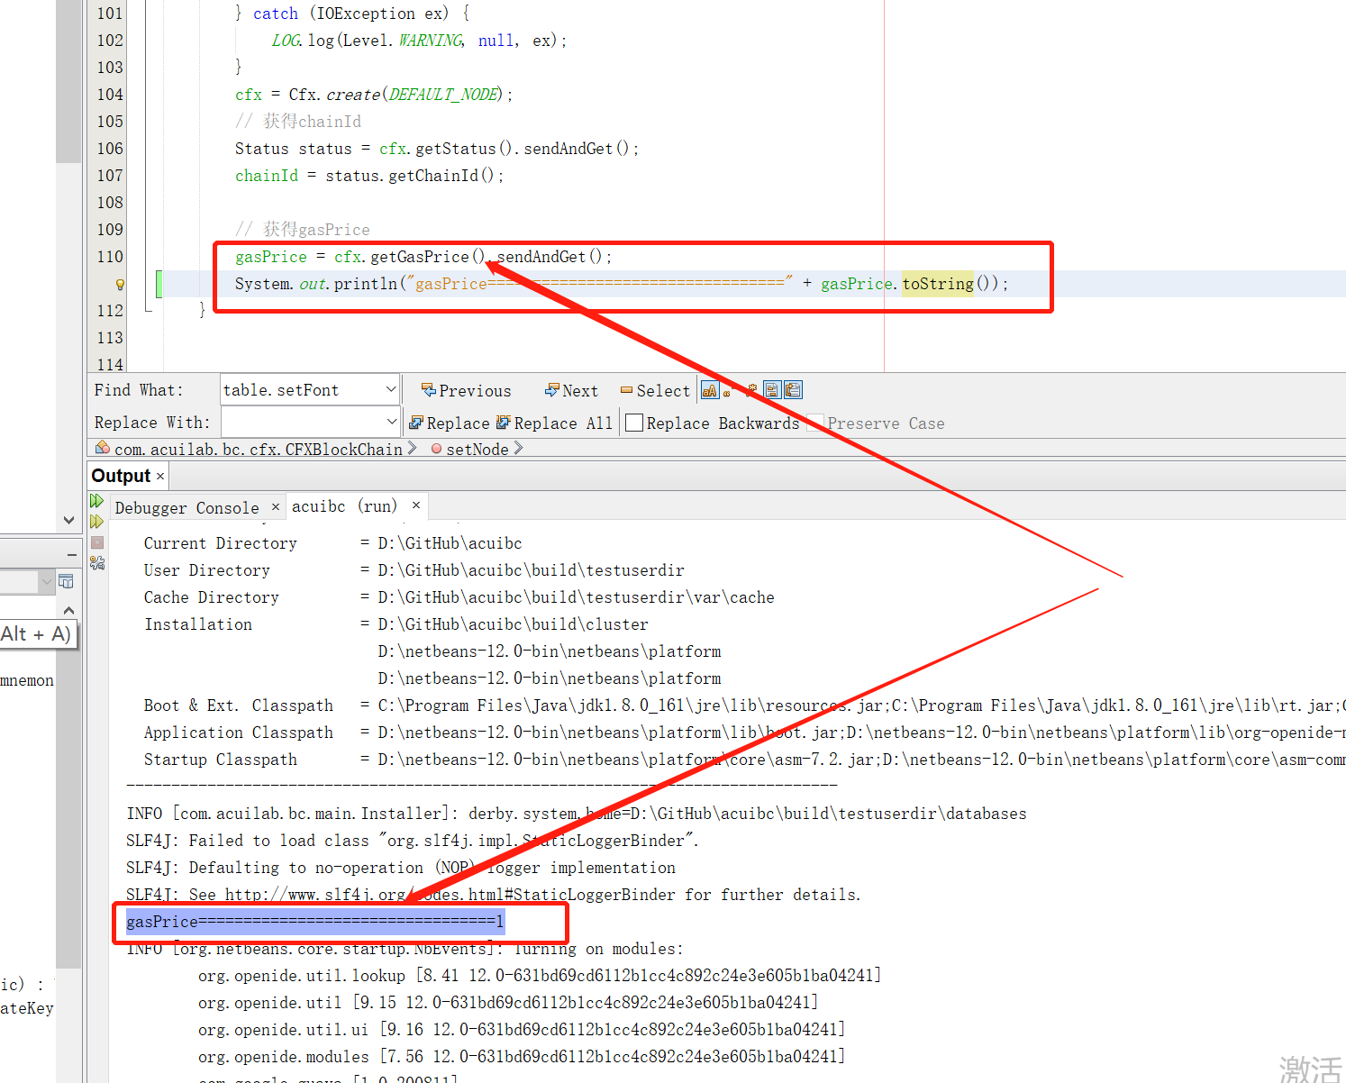The height and width of the screenshot is (1083, 1346).
Task: Click the yellow Re-run with different parameters icon
Action: tap(96, 522)
